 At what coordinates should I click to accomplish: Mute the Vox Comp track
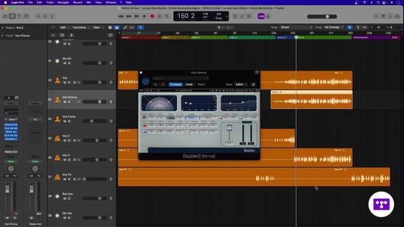[x=64, y=121]
